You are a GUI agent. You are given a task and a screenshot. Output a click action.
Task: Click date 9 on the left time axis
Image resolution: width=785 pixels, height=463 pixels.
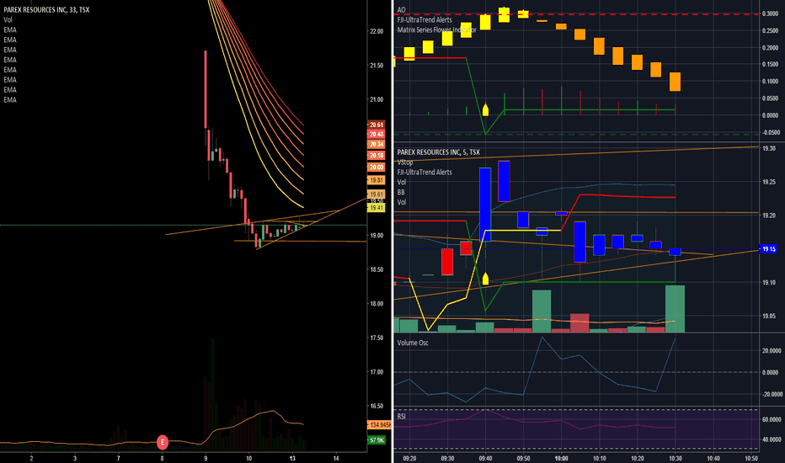[206, 458]
